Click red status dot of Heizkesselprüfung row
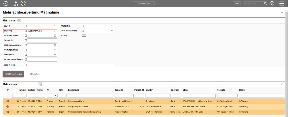Image resolution: width=288 pixels, height=117 pixels. (7, 101)
